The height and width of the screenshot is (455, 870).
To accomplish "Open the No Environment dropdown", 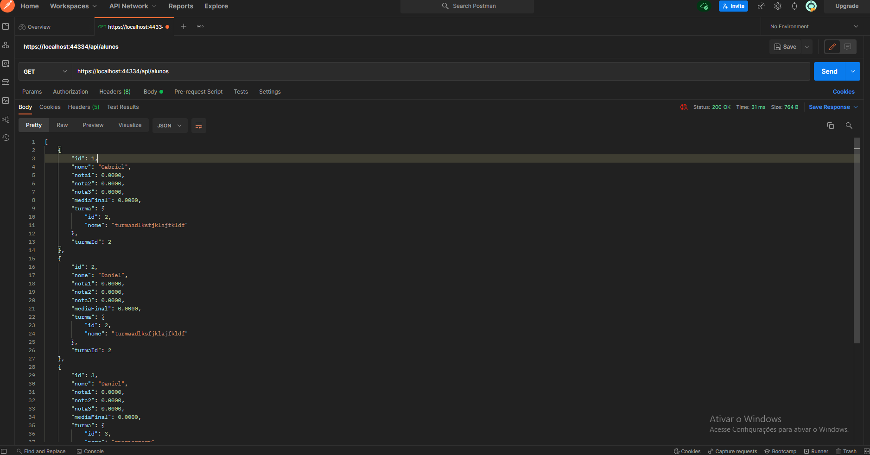I will [813, 26].
